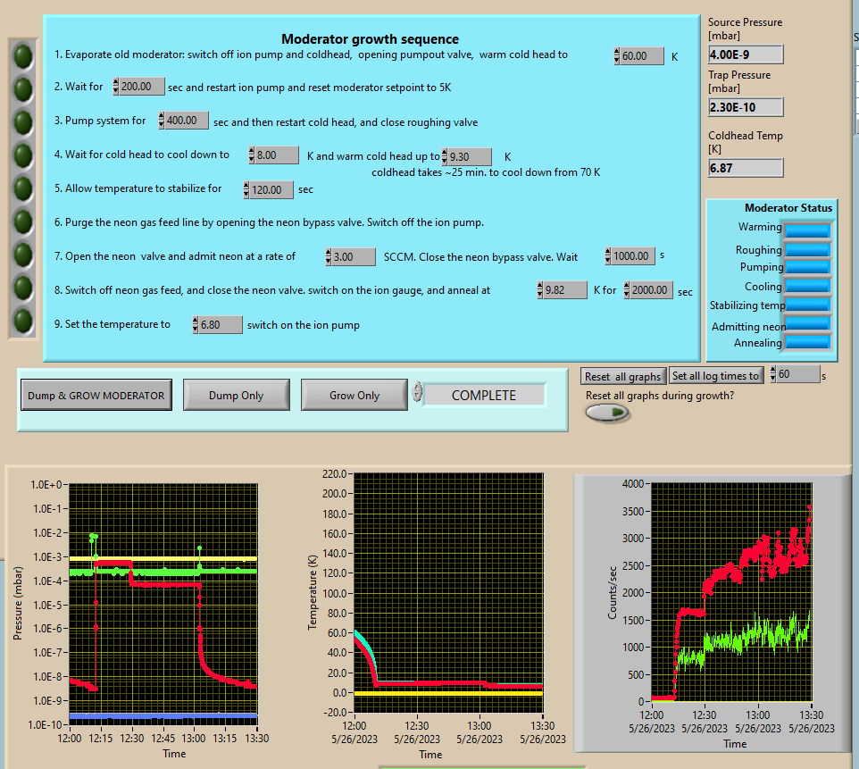Screen dimensions: 859x769
Task: Click the Roughing status indicator light
Action: pyautogui.click(x=806, y=249)
